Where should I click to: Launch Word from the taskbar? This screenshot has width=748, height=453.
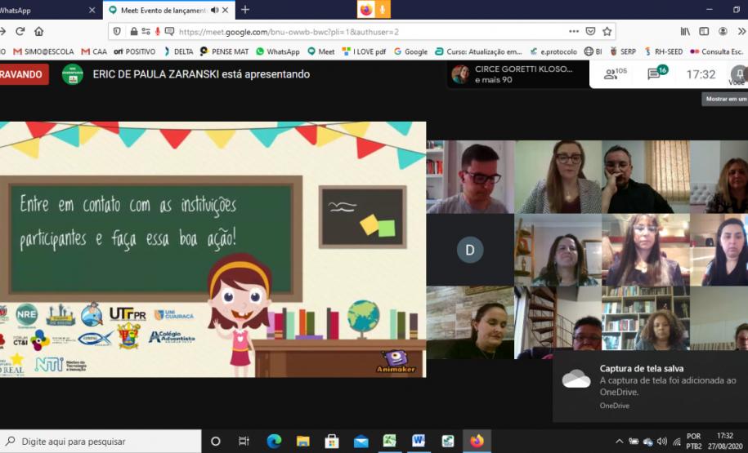click(x=419, y=441)
